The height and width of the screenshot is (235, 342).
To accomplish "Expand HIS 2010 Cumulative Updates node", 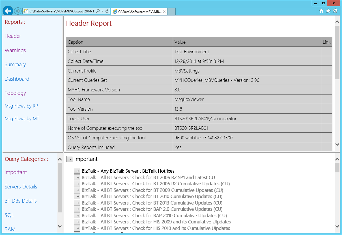I will (x=77, y=228).
